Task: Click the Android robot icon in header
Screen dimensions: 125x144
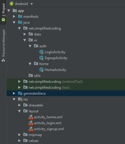Action: [x=12, y=4]
